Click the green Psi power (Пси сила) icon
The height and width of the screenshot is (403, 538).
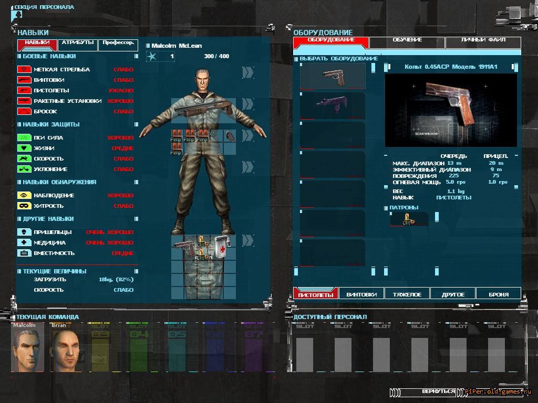click(x=25, y=137)
